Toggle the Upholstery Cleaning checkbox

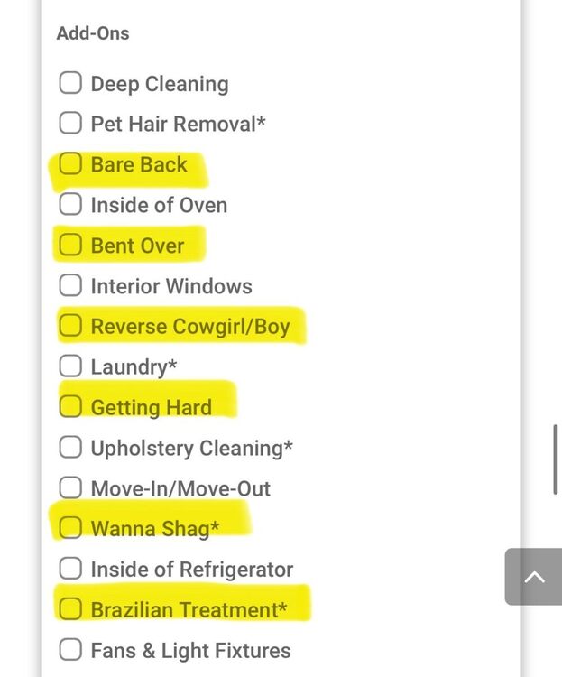tap(70, 448)
